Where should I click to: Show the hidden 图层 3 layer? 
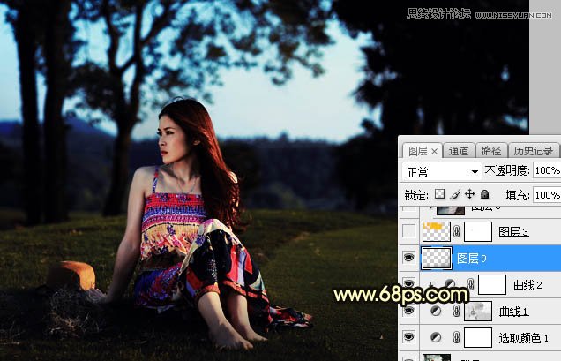point(408,232)
